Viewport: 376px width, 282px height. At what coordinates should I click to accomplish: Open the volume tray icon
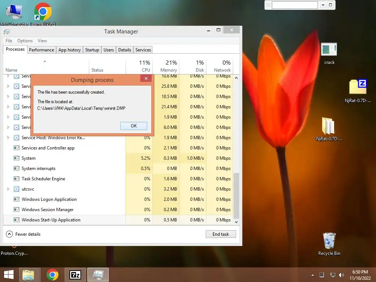[341, 275]
